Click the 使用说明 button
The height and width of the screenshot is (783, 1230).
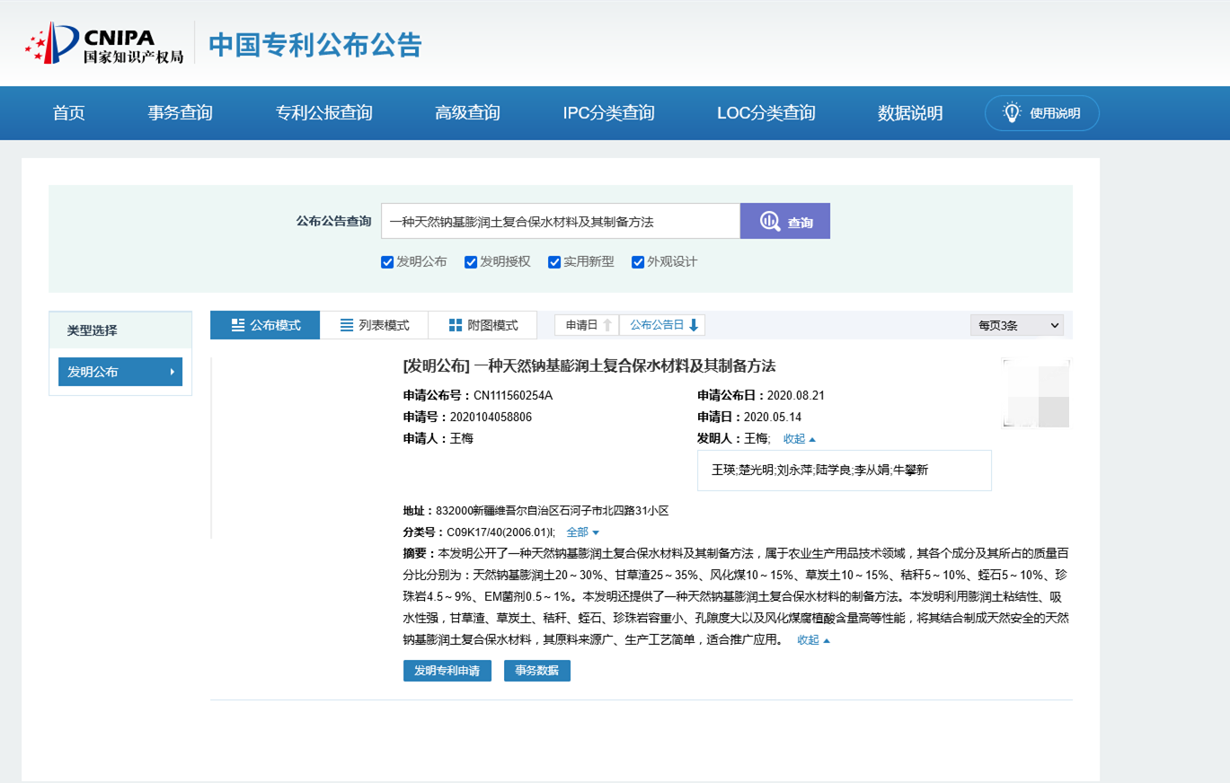(1042, 113)
